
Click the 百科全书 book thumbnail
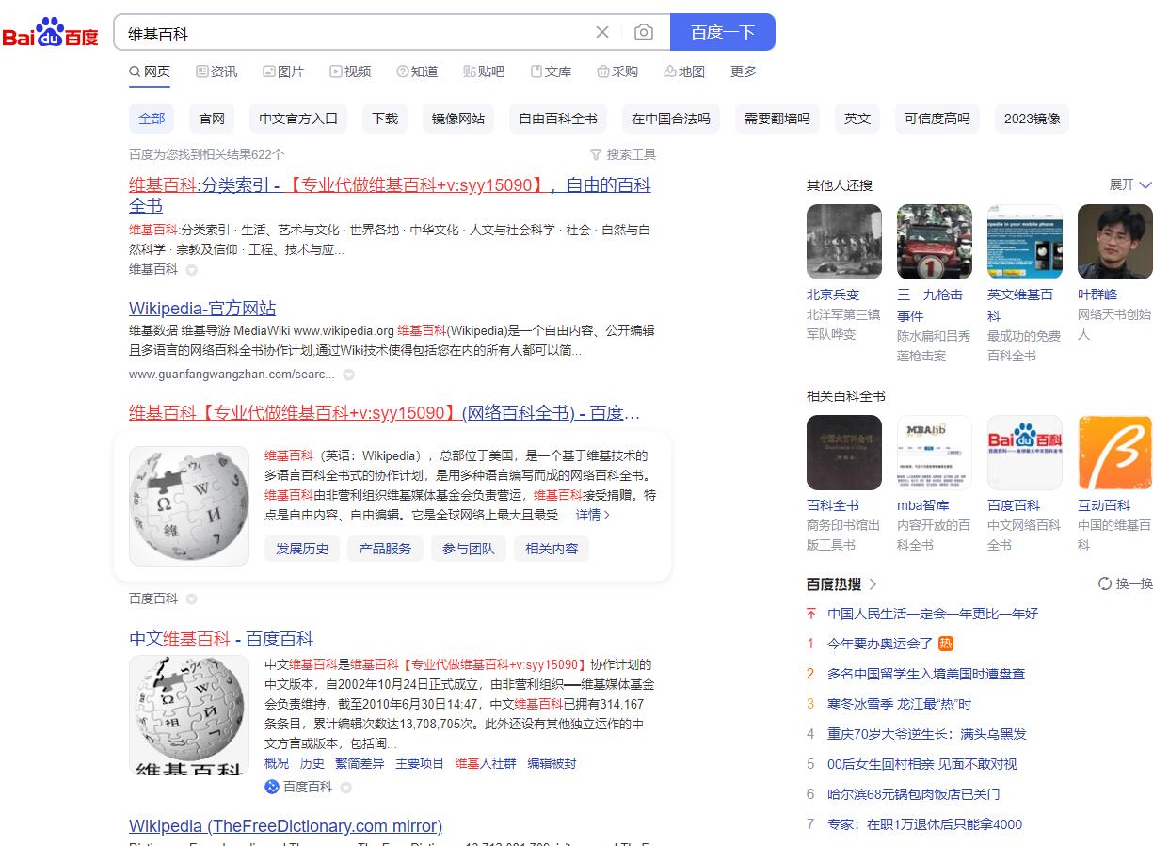click(x=844, y=453)
